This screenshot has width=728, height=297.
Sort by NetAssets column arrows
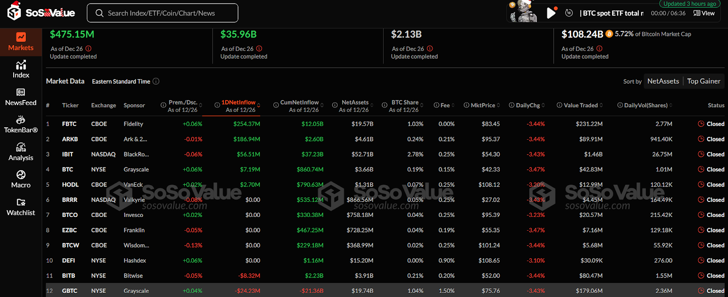pos(372,106)
